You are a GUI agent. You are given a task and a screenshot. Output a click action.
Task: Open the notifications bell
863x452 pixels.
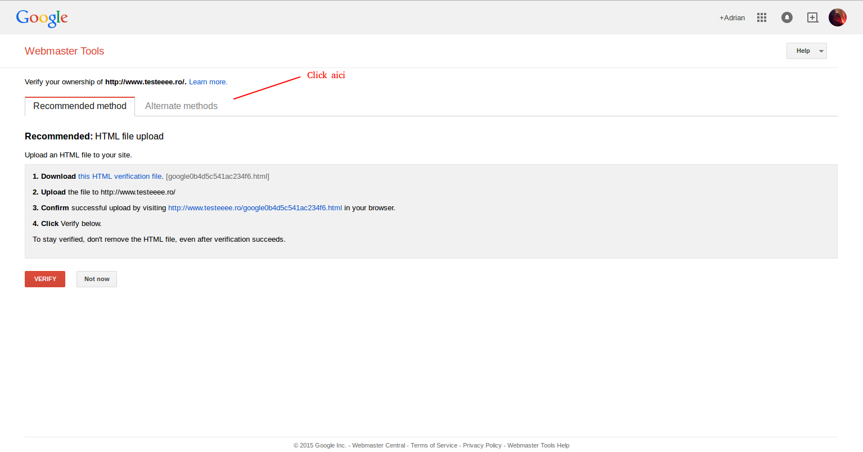[x=787, y=17]
